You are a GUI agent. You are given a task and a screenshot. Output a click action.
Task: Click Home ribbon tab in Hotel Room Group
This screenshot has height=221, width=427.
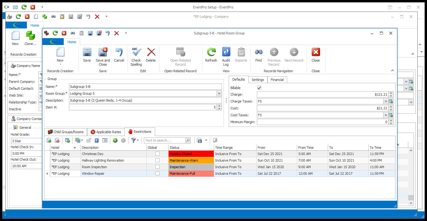tap(72, 42)
